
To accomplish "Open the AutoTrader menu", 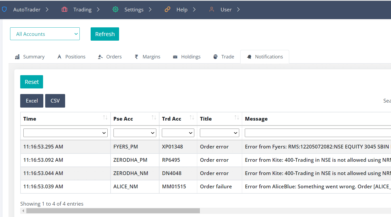I will click(x=27, y=10).
